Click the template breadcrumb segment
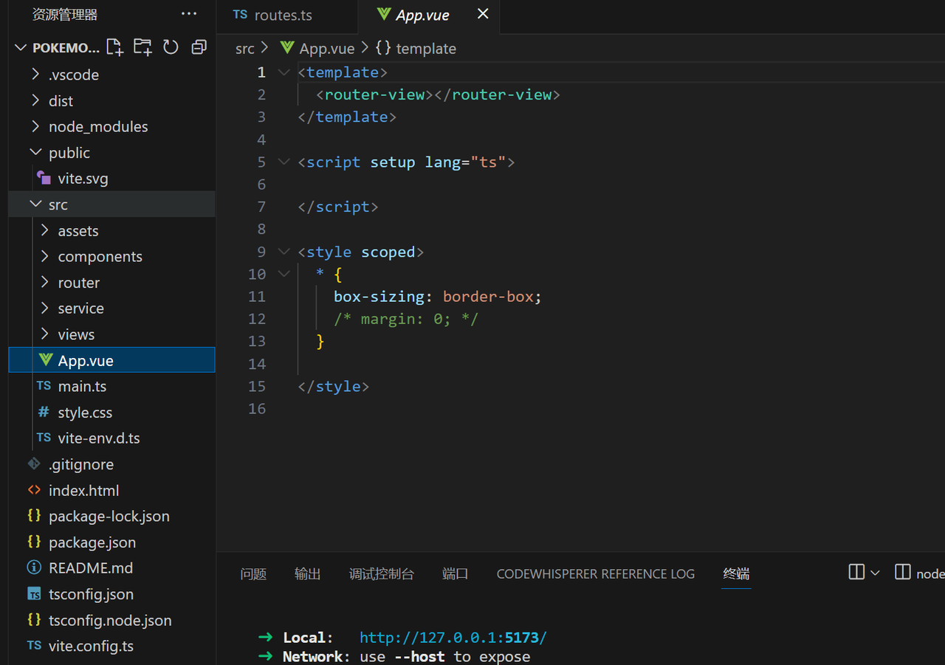Image resolution: width=945 pixels, height=665 pixels. pyautogui.click(x=426, y=49)
